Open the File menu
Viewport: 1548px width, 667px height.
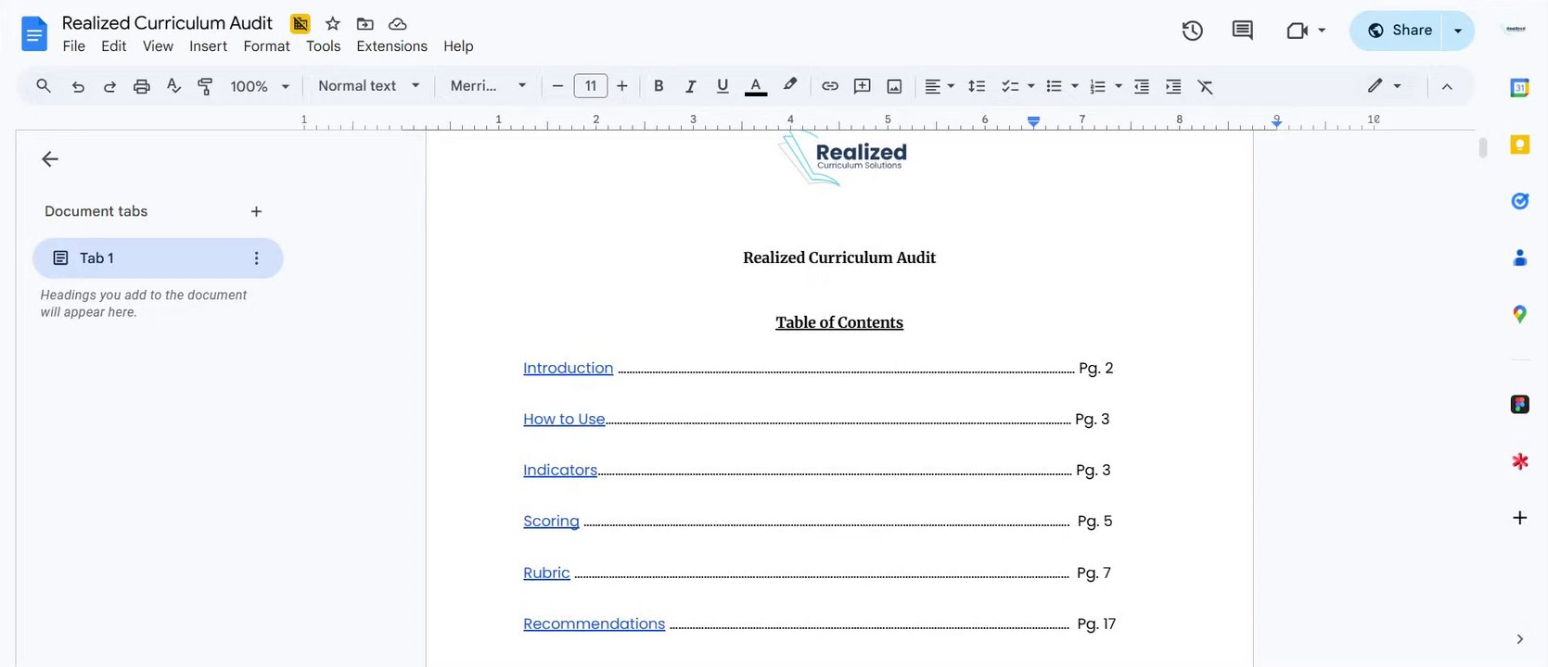coord(74,46)
